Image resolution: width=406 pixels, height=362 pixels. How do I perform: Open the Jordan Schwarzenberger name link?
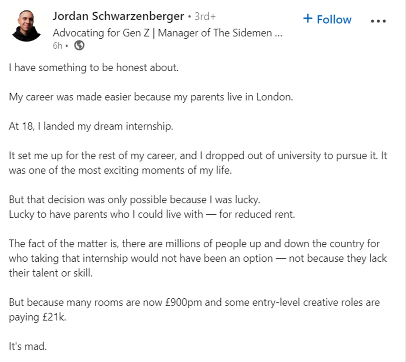[x=118, y=17]
